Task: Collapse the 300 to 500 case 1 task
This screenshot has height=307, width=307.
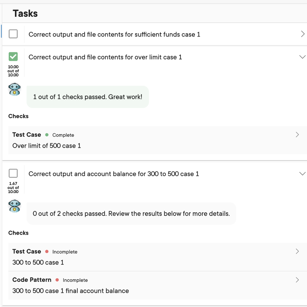Action: (x=303, y=174)
